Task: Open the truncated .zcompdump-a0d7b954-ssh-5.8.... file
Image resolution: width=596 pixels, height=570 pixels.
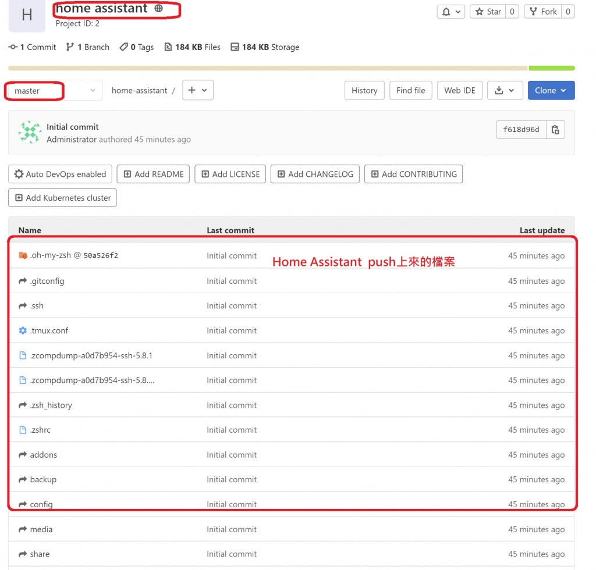Action: (93, 380)
